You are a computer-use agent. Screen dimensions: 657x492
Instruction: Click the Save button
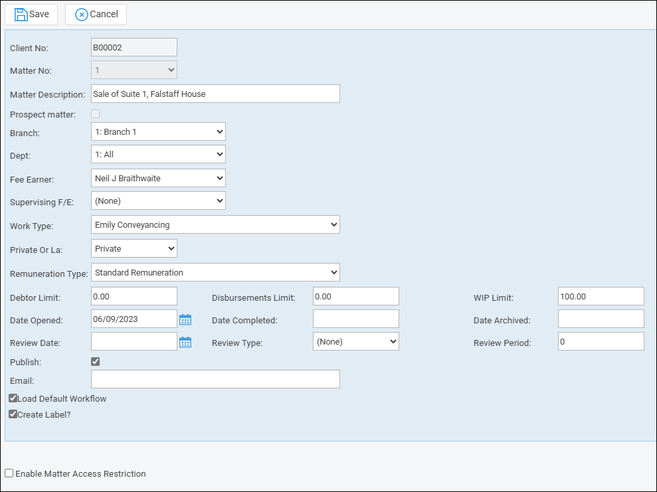[31, 14]
